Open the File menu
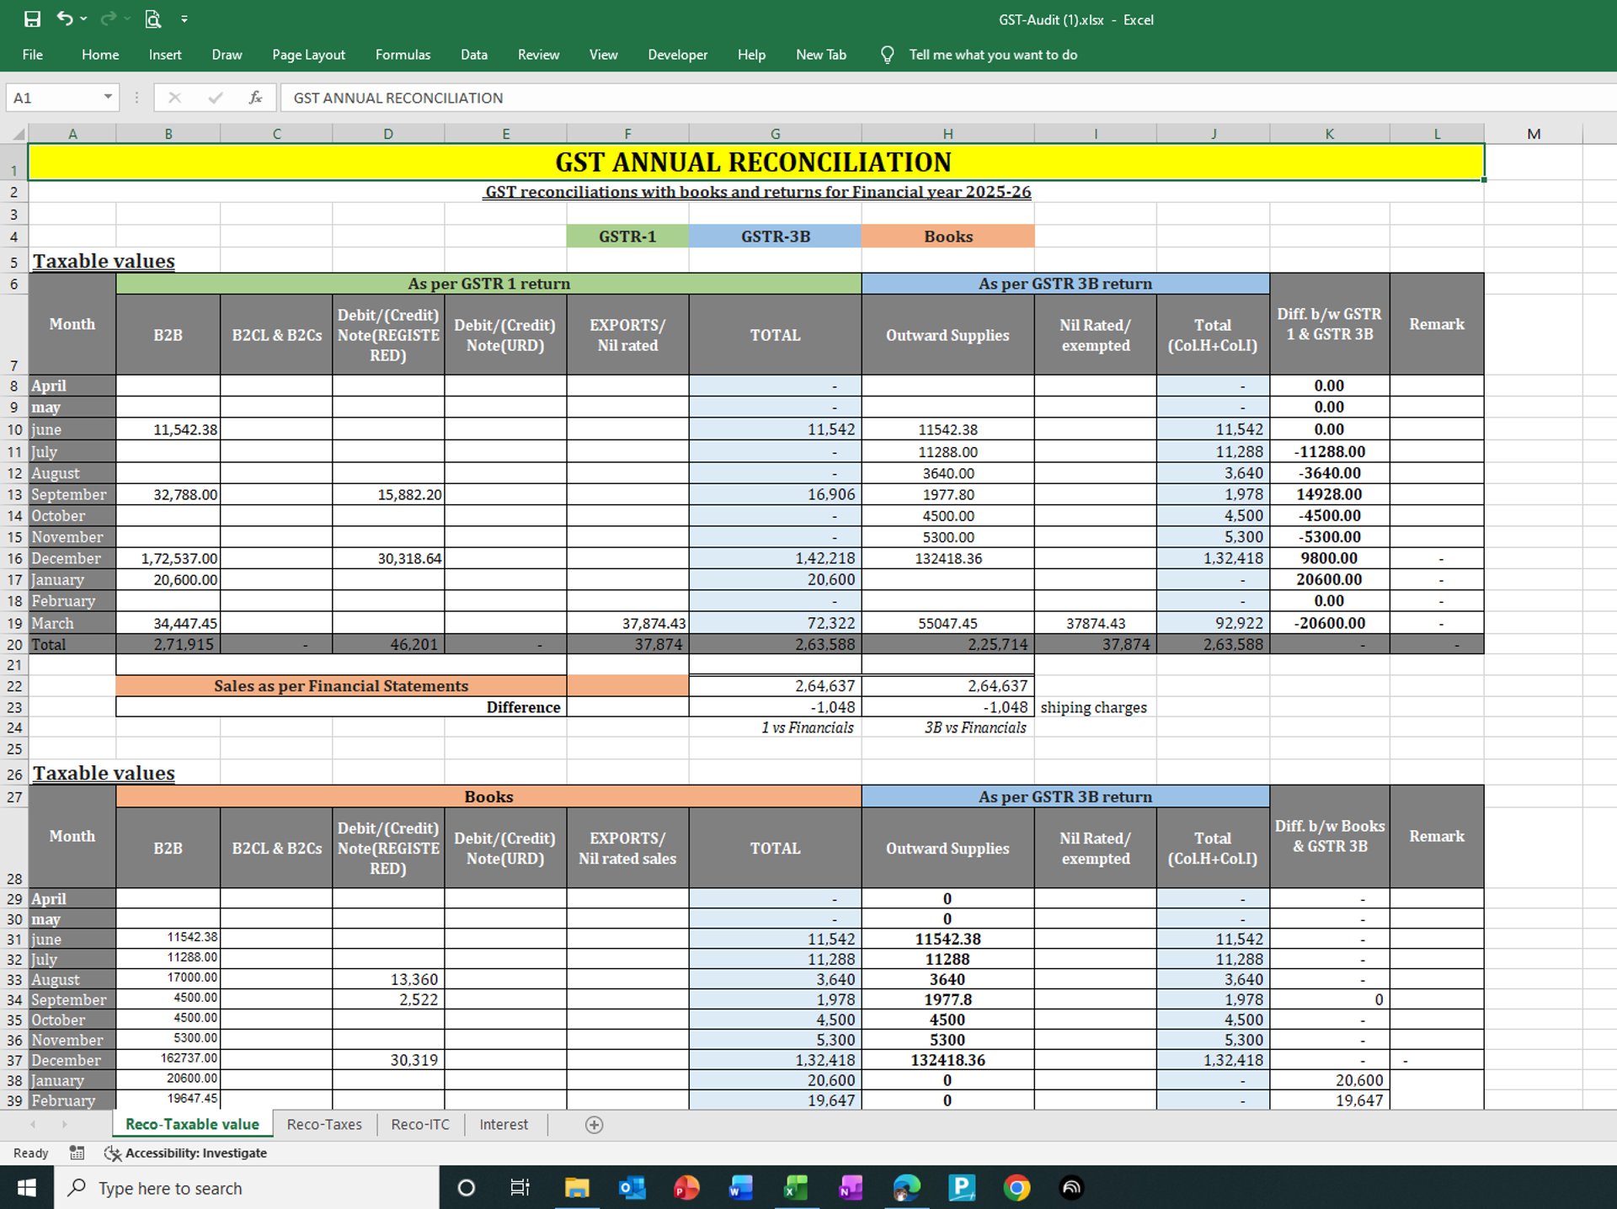 click(x=33, y=55)
